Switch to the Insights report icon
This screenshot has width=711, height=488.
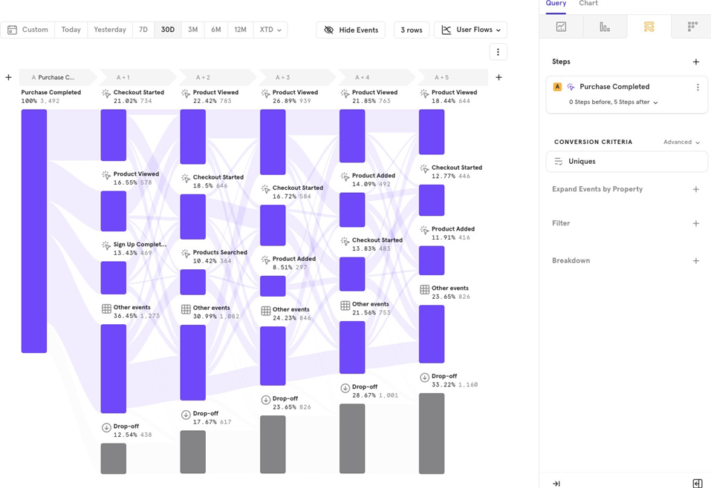pyautogui.click(x=561, y=27)
